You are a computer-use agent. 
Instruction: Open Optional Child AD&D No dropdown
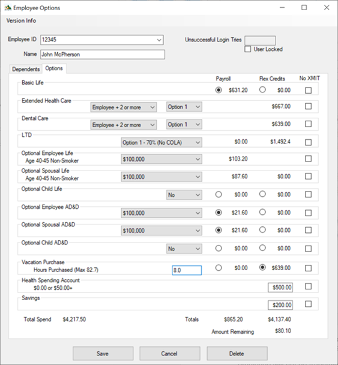(184, 249)
